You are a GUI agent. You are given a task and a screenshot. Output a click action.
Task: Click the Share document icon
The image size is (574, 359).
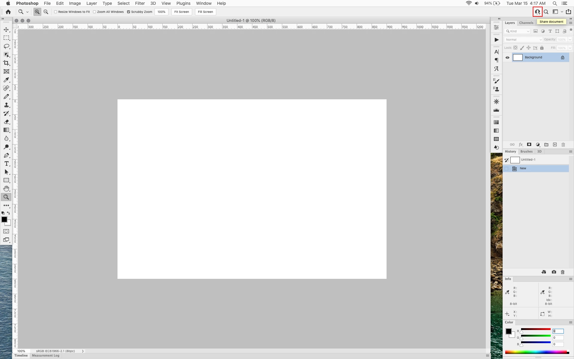538,12
